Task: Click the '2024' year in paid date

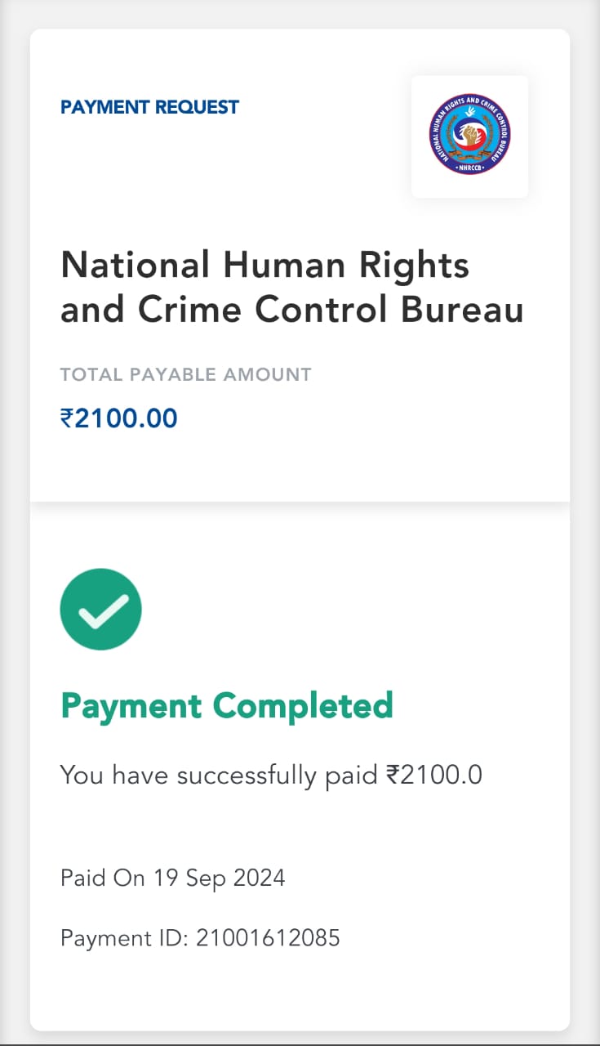Action: (259, 878)
